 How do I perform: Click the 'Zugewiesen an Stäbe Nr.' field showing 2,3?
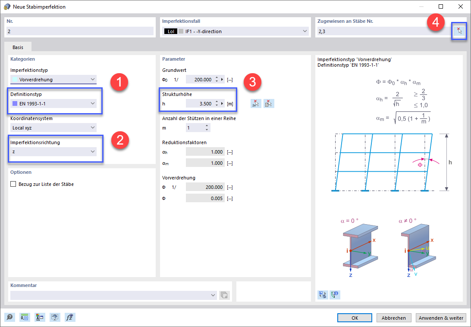point(385,31)
